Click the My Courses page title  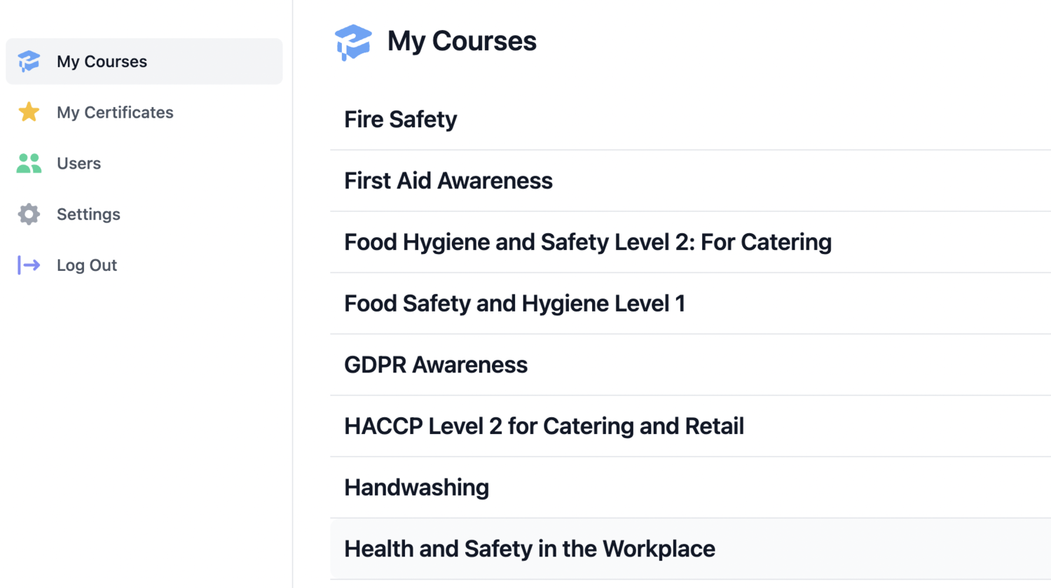click(x=462, y=41)
